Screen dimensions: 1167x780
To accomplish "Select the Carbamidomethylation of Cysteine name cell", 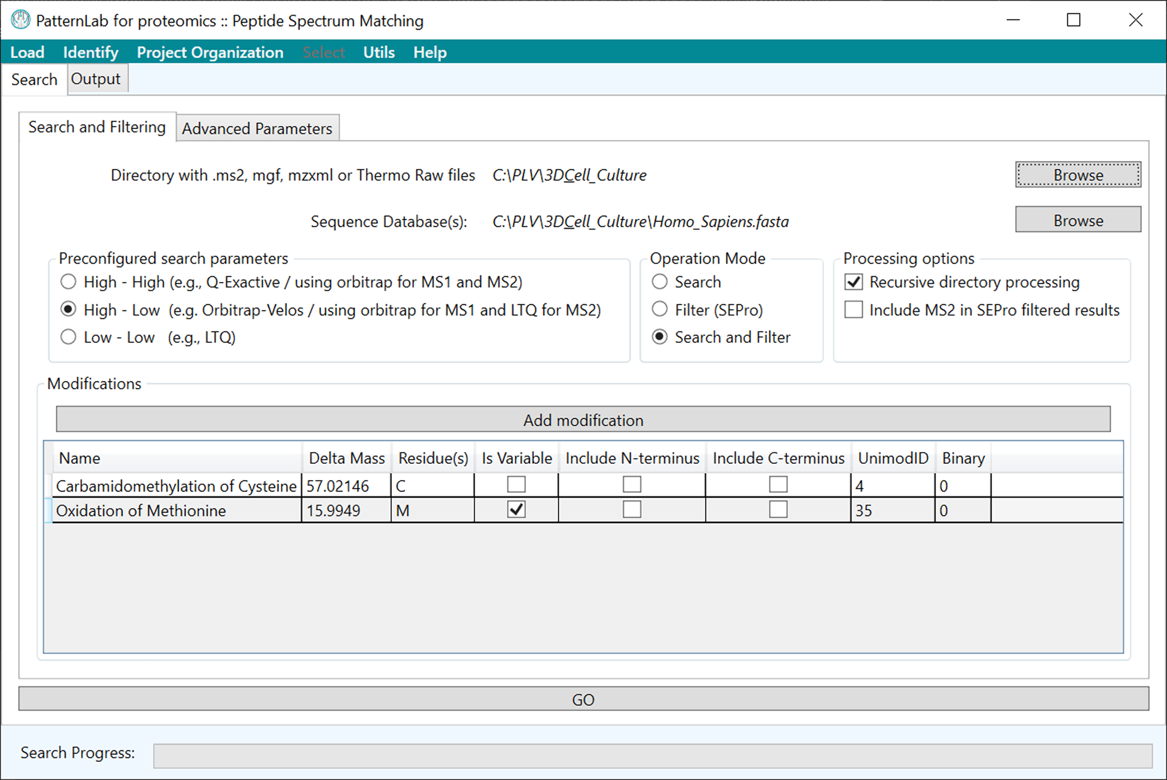I will (177, 485).
